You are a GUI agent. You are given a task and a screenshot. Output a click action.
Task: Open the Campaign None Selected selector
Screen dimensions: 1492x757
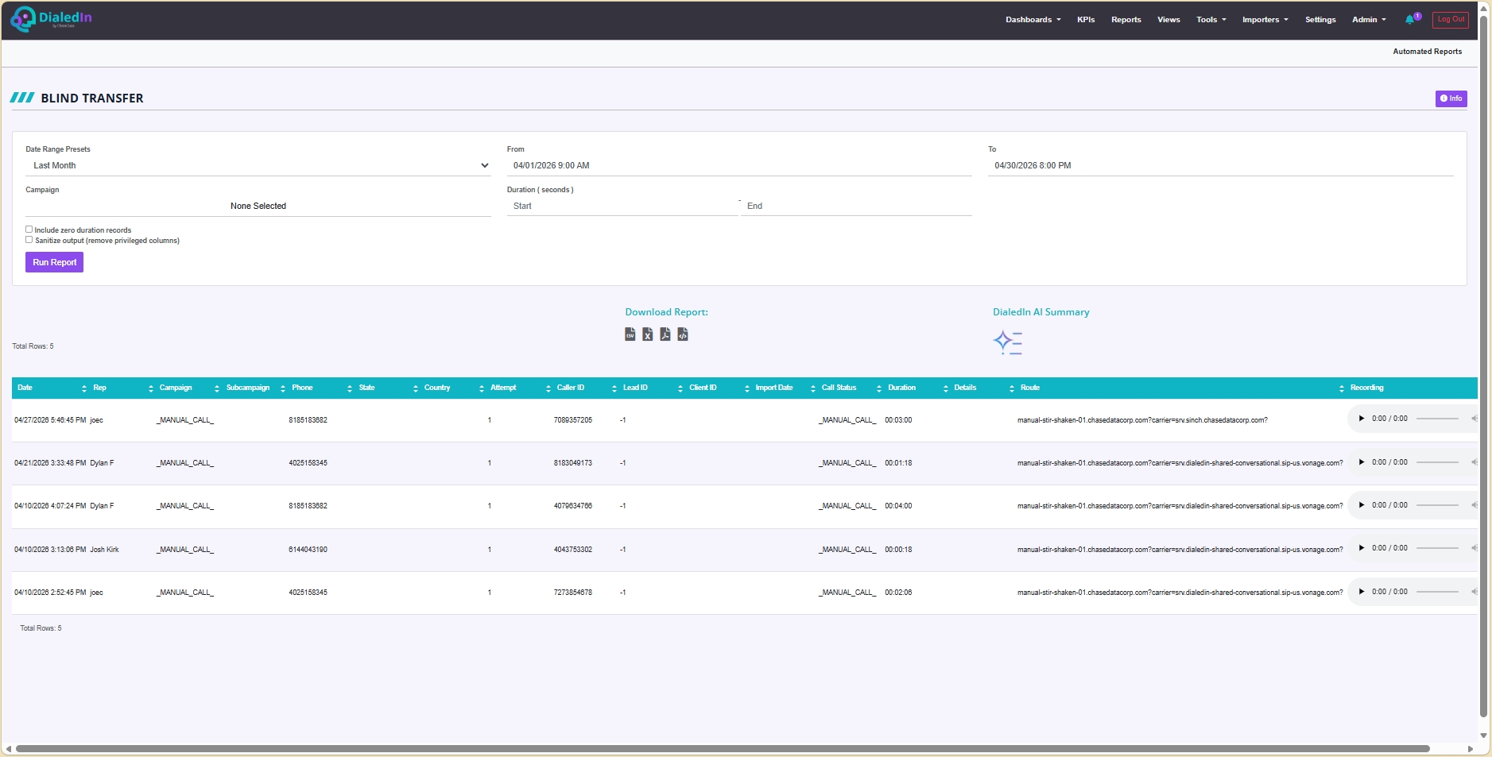(x=258, y=206)
